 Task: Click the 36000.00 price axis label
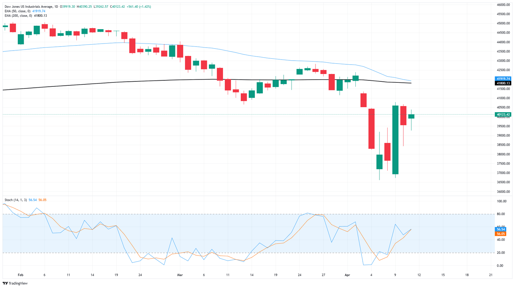click(504, 192)
